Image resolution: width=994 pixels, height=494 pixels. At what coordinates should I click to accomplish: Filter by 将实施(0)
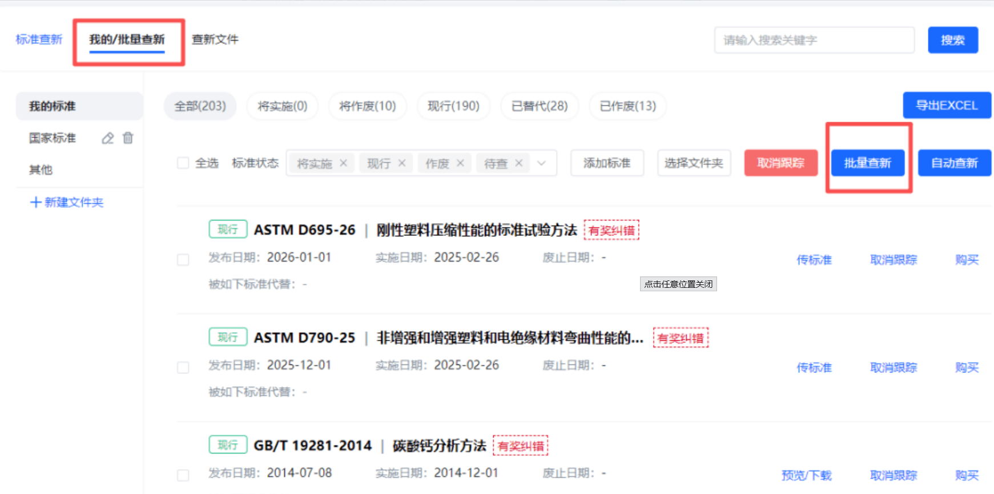coord(282,106)
